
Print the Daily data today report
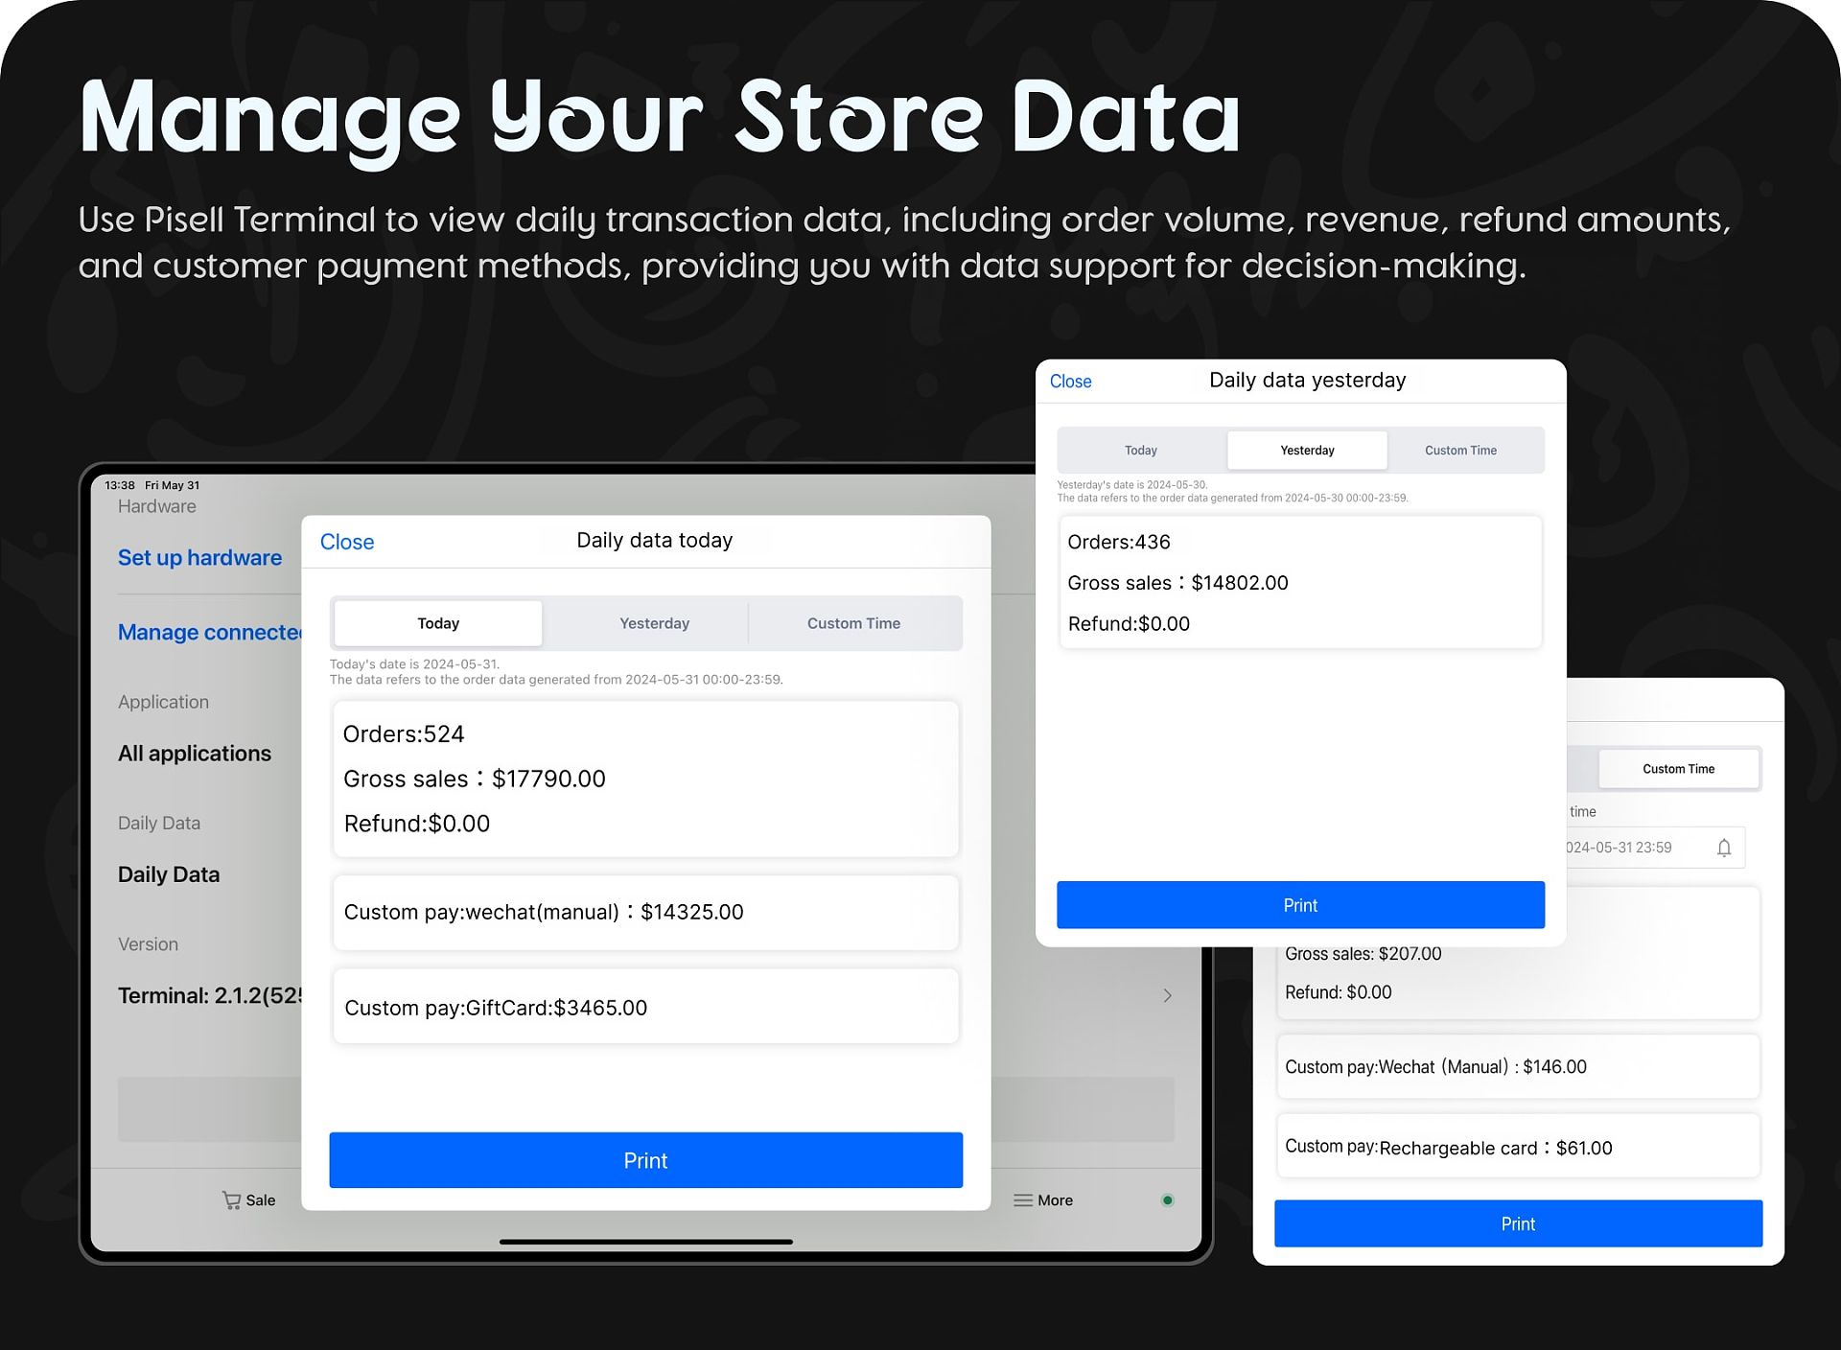click(645, 1160)
